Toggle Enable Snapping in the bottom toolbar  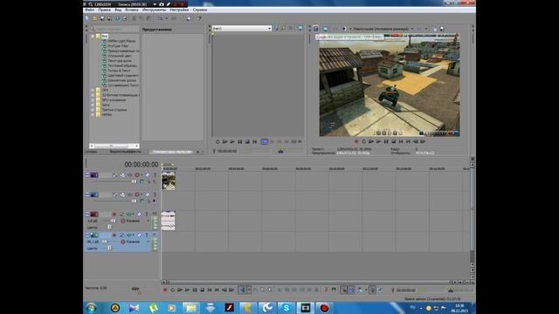pyautogui.click(x=343, y=290)
